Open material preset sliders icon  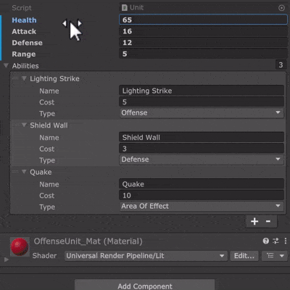(275, 241)
